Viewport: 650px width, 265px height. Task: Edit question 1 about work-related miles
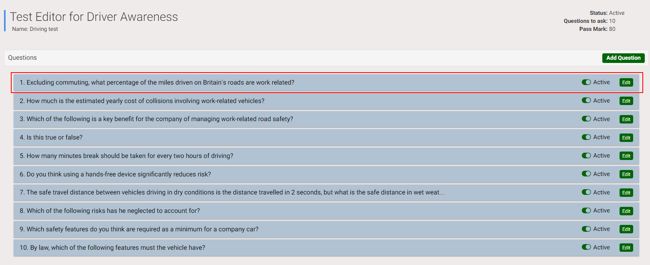point(626,83)
